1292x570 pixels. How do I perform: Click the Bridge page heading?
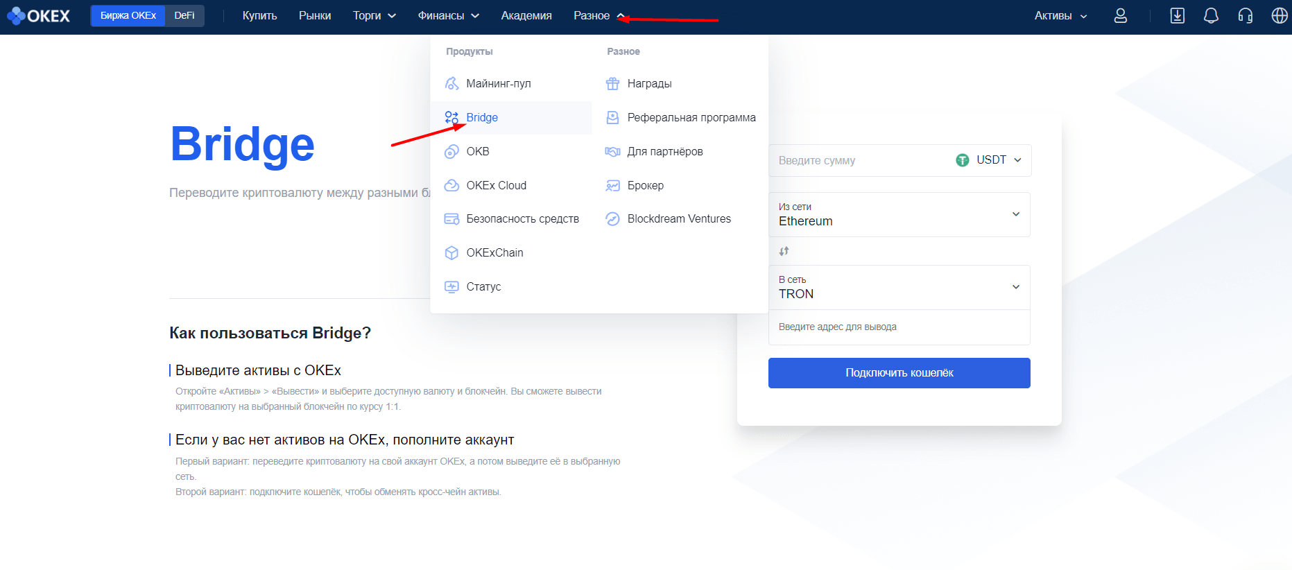242,145
